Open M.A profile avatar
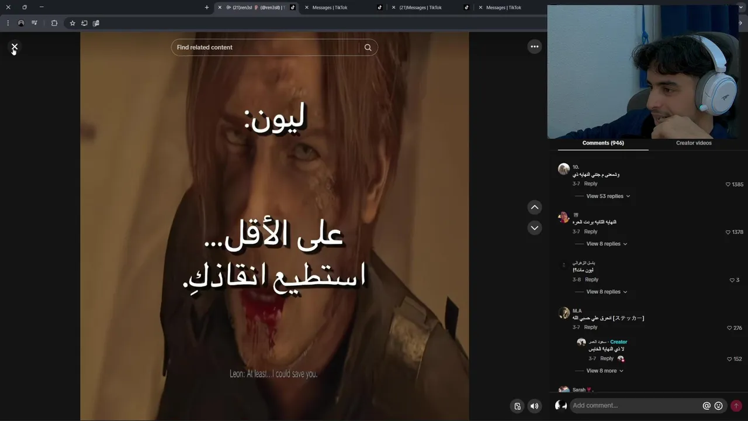 click(x=563, y=313)
